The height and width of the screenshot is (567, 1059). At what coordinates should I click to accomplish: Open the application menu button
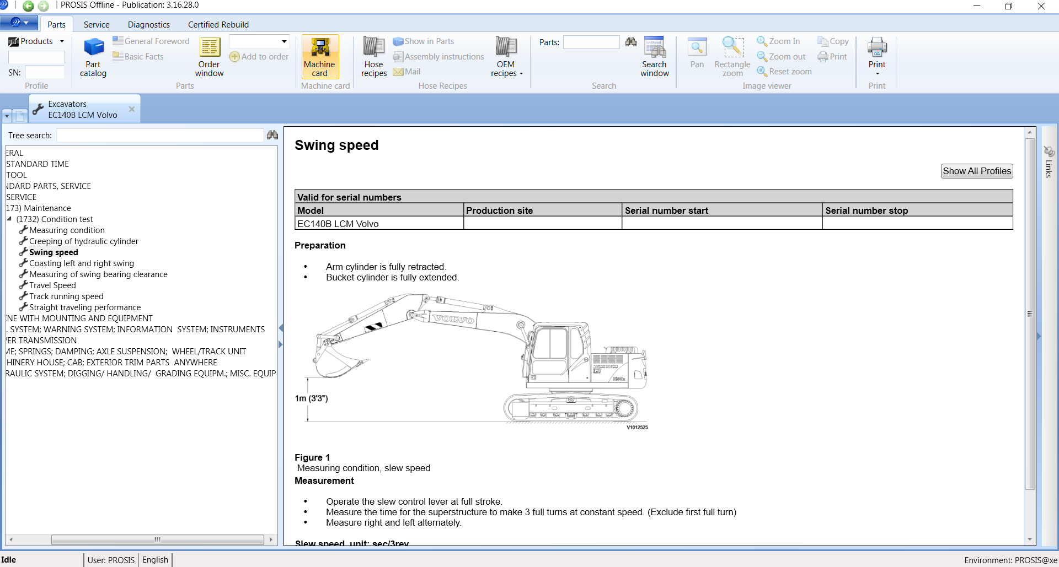[x=19, y=23]
